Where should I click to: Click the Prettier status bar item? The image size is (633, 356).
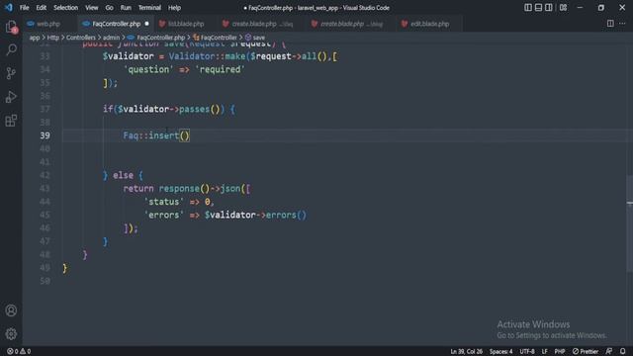point(586,352)
